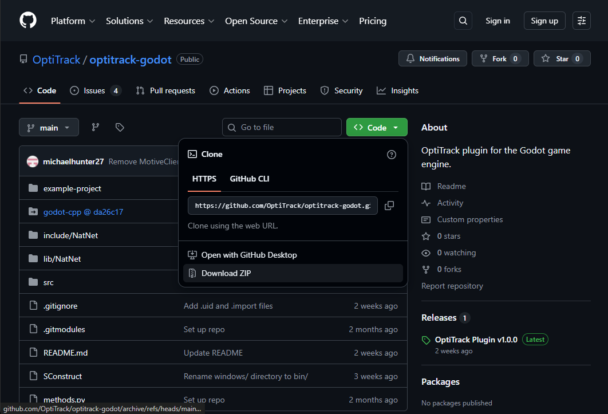Open the godot-cpp @ da26c17 submodule
The image size is (608, 414).
pos(84,212)
